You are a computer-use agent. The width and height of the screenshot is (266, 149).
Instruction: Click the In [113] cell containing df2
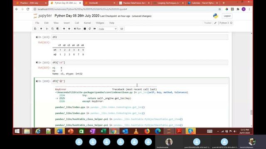pos(140,37)
